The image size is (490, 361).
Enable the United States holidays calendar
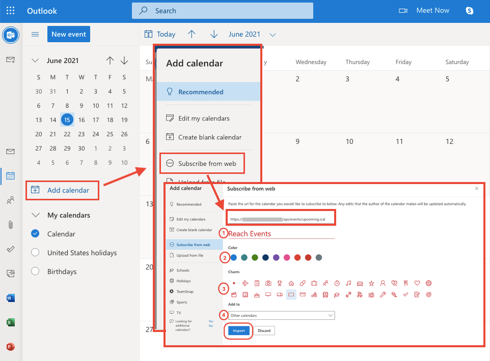tap(35, 252)
